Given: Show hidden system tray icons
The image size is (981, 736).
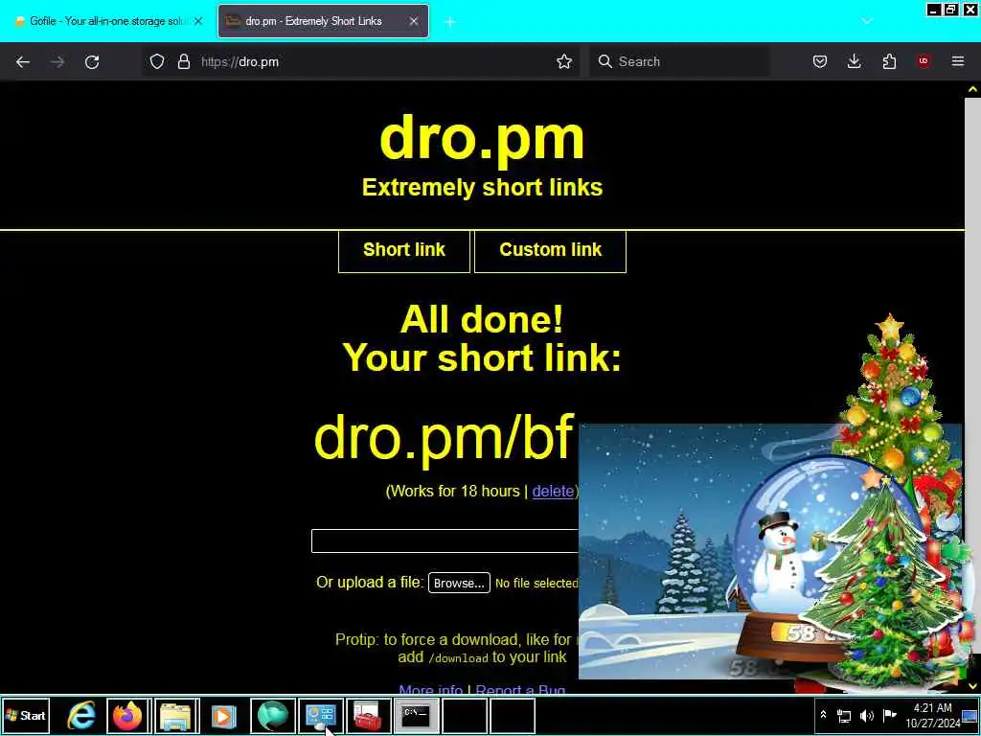Looking at the screenshot, I should (x=823, y=715).
